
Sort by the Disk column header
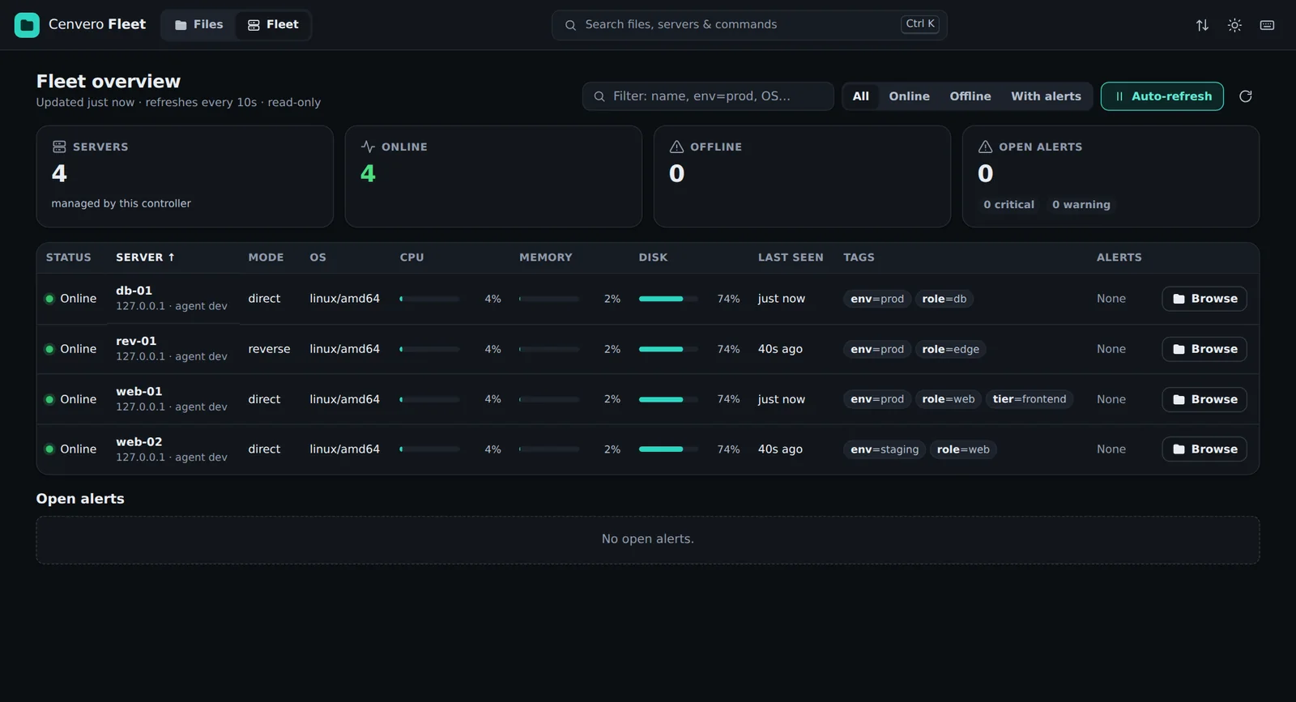(x=653, y=257)
